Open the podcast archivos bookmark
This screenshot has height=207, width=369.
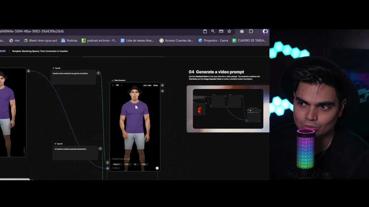coord(99,41)
